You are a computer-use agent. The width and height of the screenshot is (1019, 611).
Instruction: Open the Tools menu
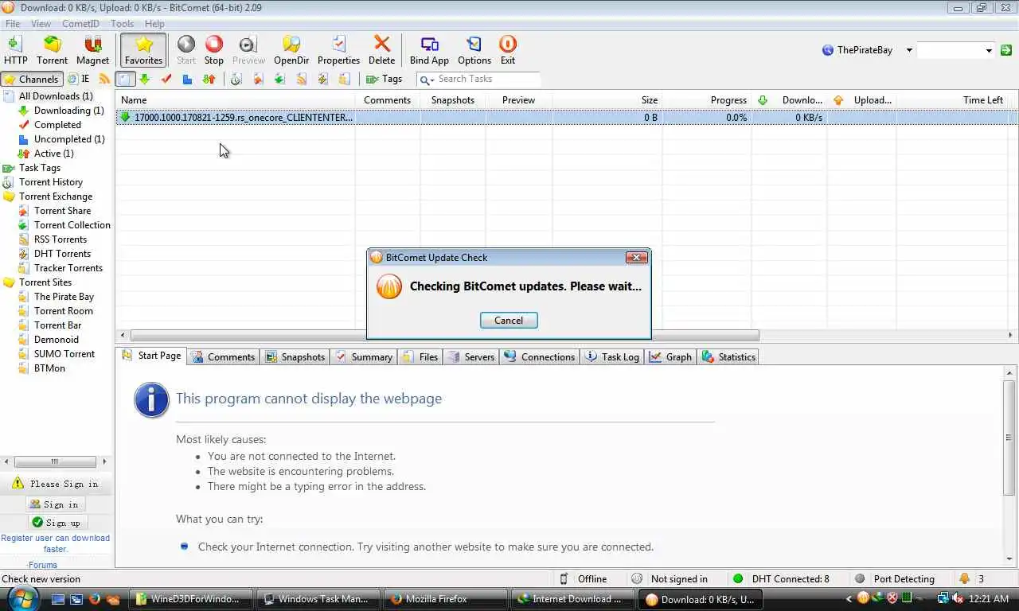[x=122, y=24]
